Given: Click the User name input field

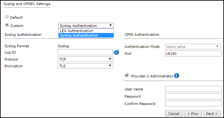Looking at the screenshot, I should point(193,89).
